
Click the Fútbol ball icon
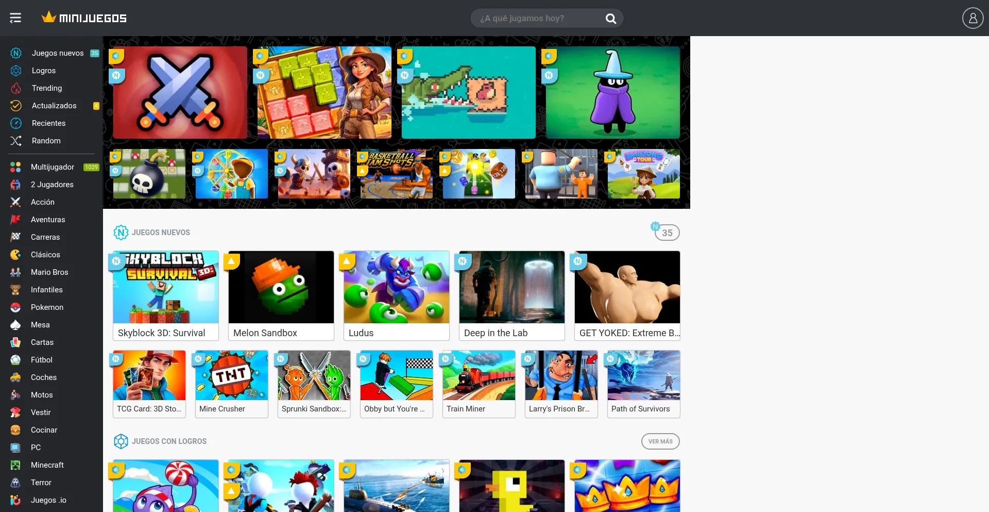click(x=15, y=360)
